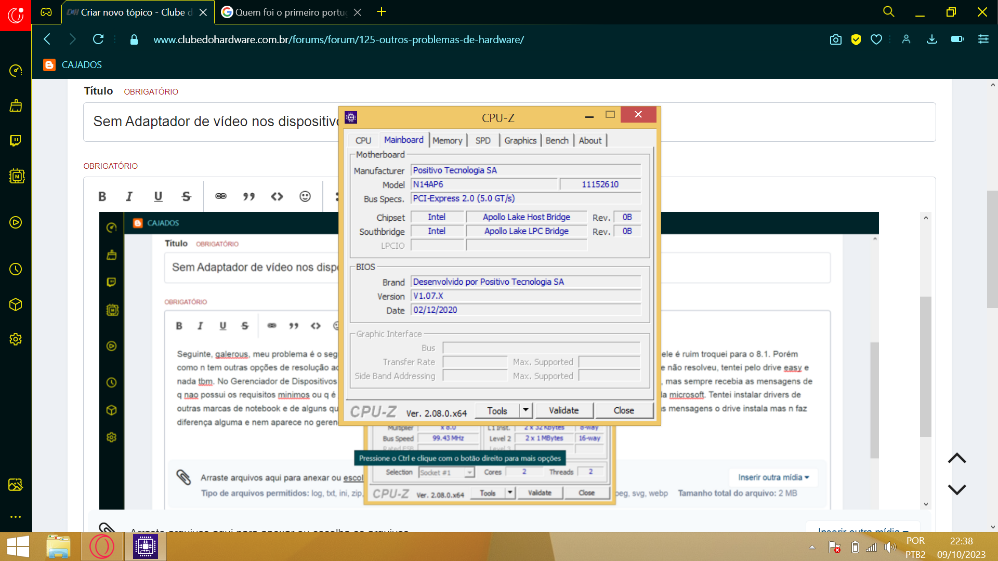Viewport: 998px width, 561px height.
Task: Open the Extensions cube sidebar icon
Action: point(16,304)
